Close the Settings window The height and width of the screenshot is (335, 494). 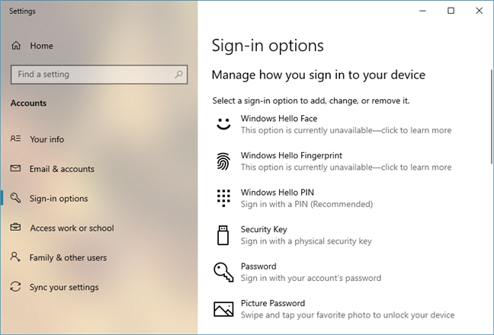(480, 11)
